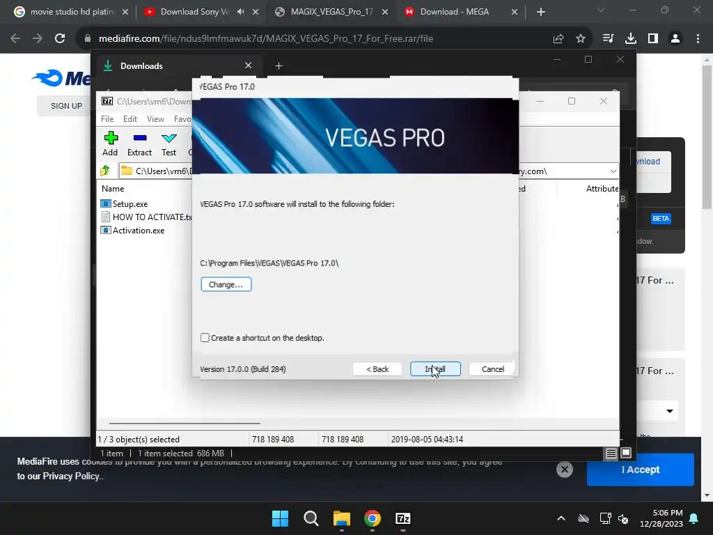Click the MediaFire page vertical scrollbar
713x535 pixels.
pyautogui.click(x=707, y=137)
